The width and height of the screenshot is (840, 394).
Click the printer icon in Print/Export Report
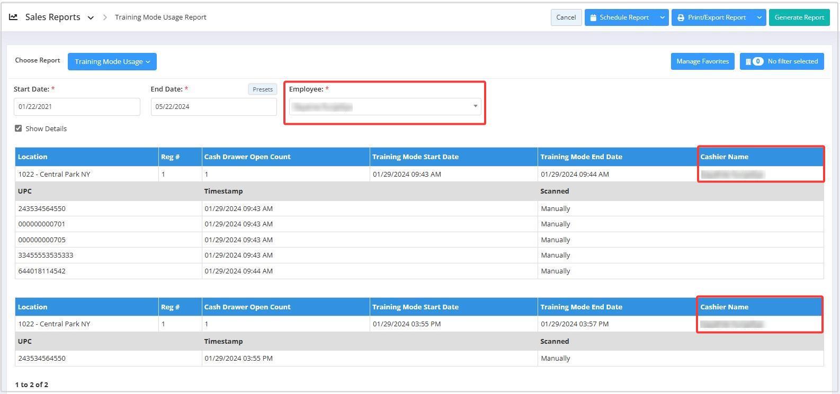(x=681, y=17)
